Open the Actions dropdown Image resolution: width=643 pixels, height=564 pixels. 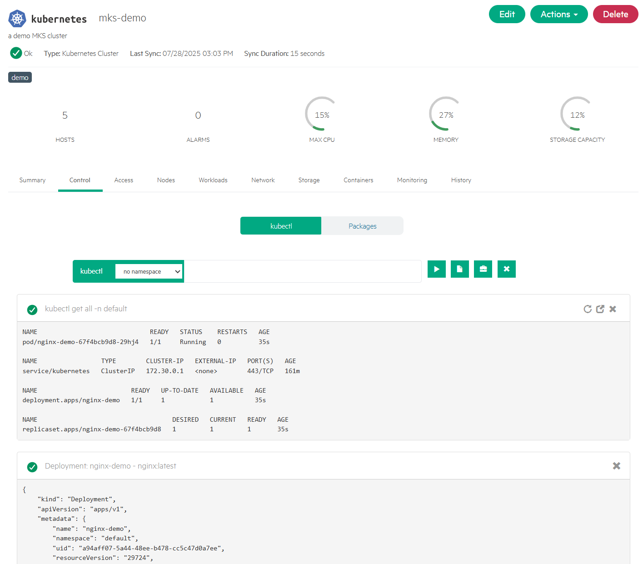[559, 14]
